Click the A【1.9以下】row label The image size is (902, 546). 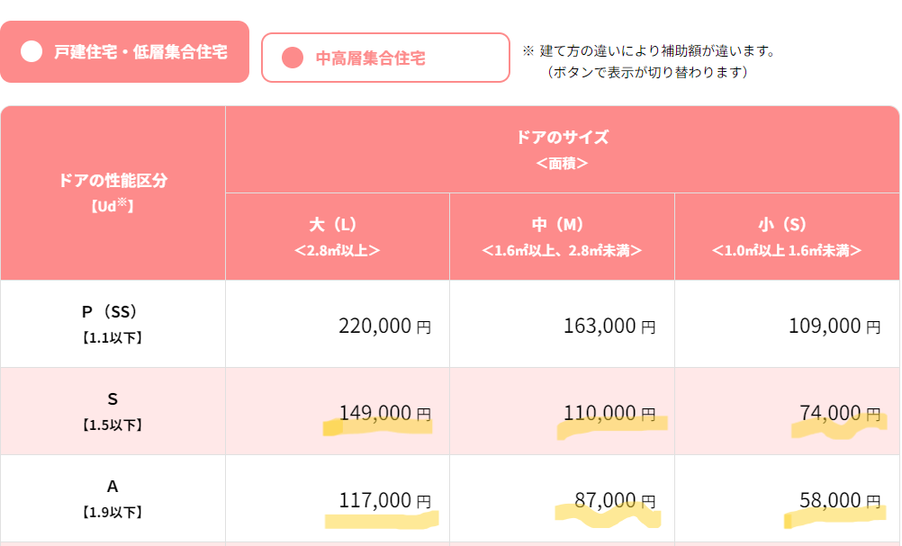(113, 498)
